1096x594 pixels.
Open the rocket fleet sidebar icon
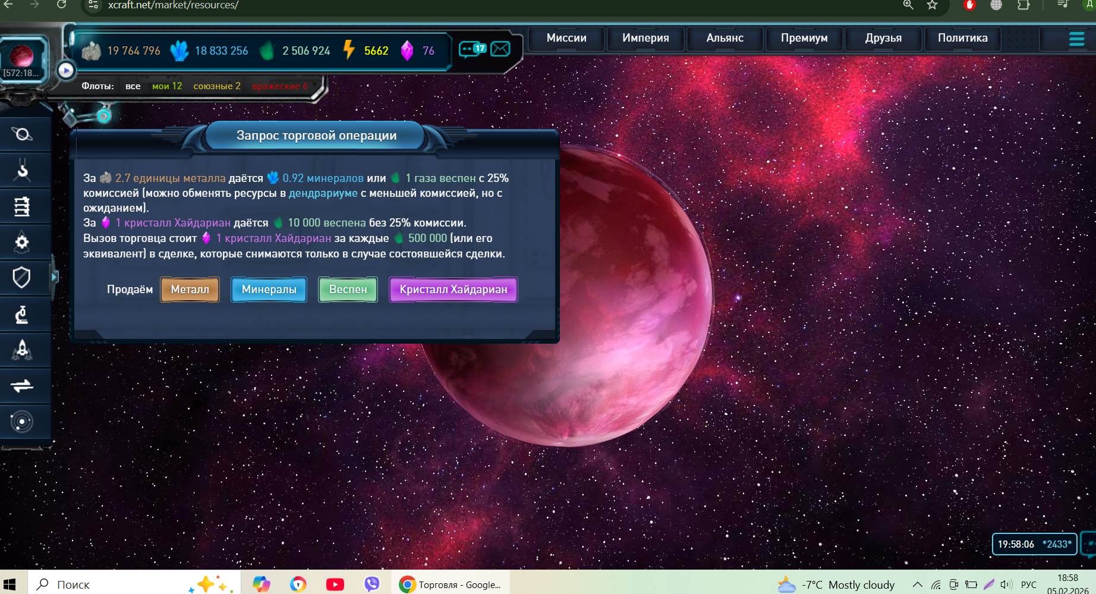click(x=22, y=350)
